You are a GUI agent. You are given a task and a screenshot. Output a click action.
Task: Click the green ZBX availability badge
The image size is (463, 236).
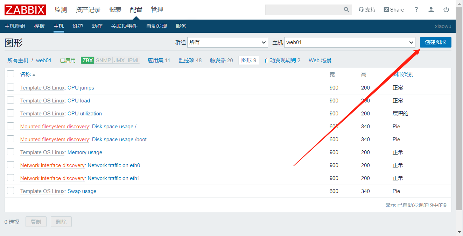point(87,60)
